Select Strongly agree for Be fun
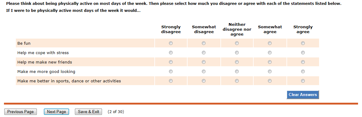This screenshot has width=362, height=117. pyautogui.click(x=303, y=43)
